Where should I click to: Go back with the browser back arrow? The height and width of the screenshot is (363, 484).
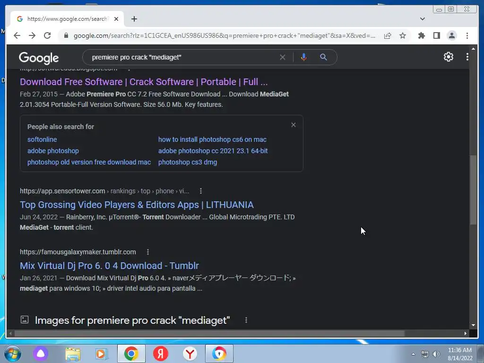tap(17, 35)
